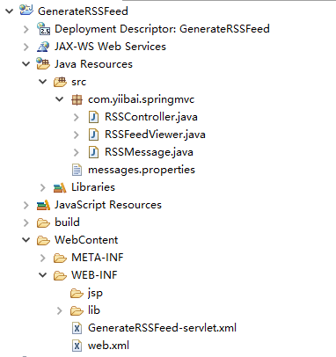This screenshot has width=336, height=357.
Task: Collapse the WEB-INF folder
Action: tap(43, 275)
